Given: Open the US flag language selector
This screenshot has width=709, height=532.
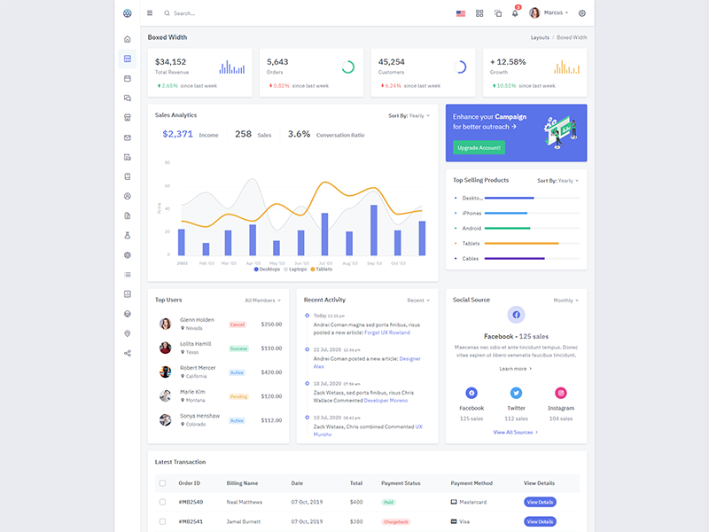Looking at the screenshot, I should click(461, 13).
